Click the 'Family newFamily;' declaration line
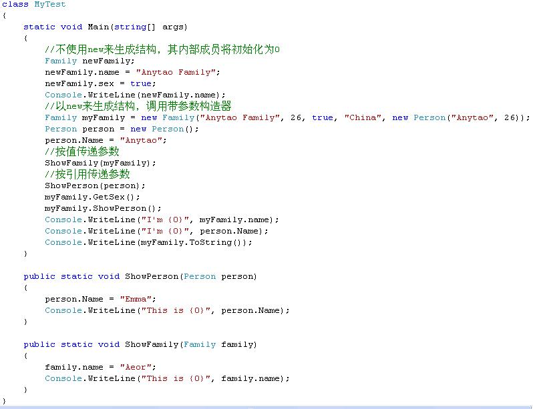This screenshot has height=409, width=533. 90,61
